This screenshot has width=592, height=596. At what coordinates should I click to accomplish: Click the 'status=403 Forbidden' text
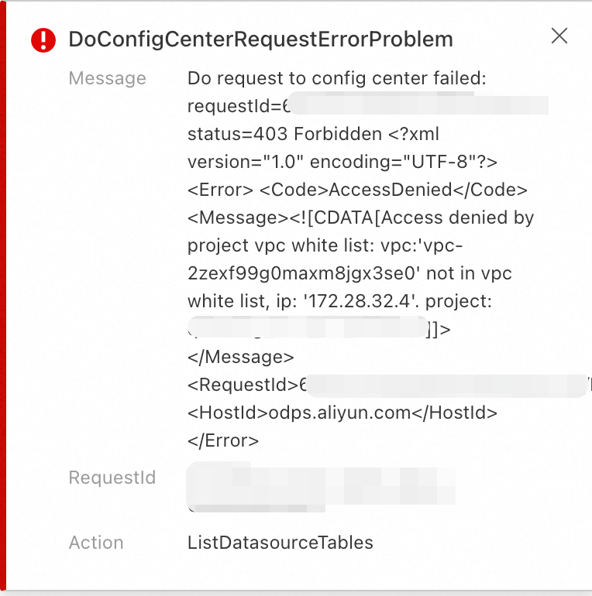(x=285, y=134)
